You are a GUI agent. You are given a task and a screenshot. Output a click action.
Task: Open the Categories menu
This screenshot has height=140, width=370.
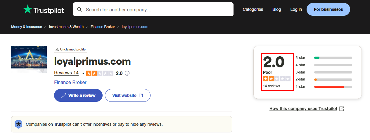pyautogui.click(x=253, y=9)
